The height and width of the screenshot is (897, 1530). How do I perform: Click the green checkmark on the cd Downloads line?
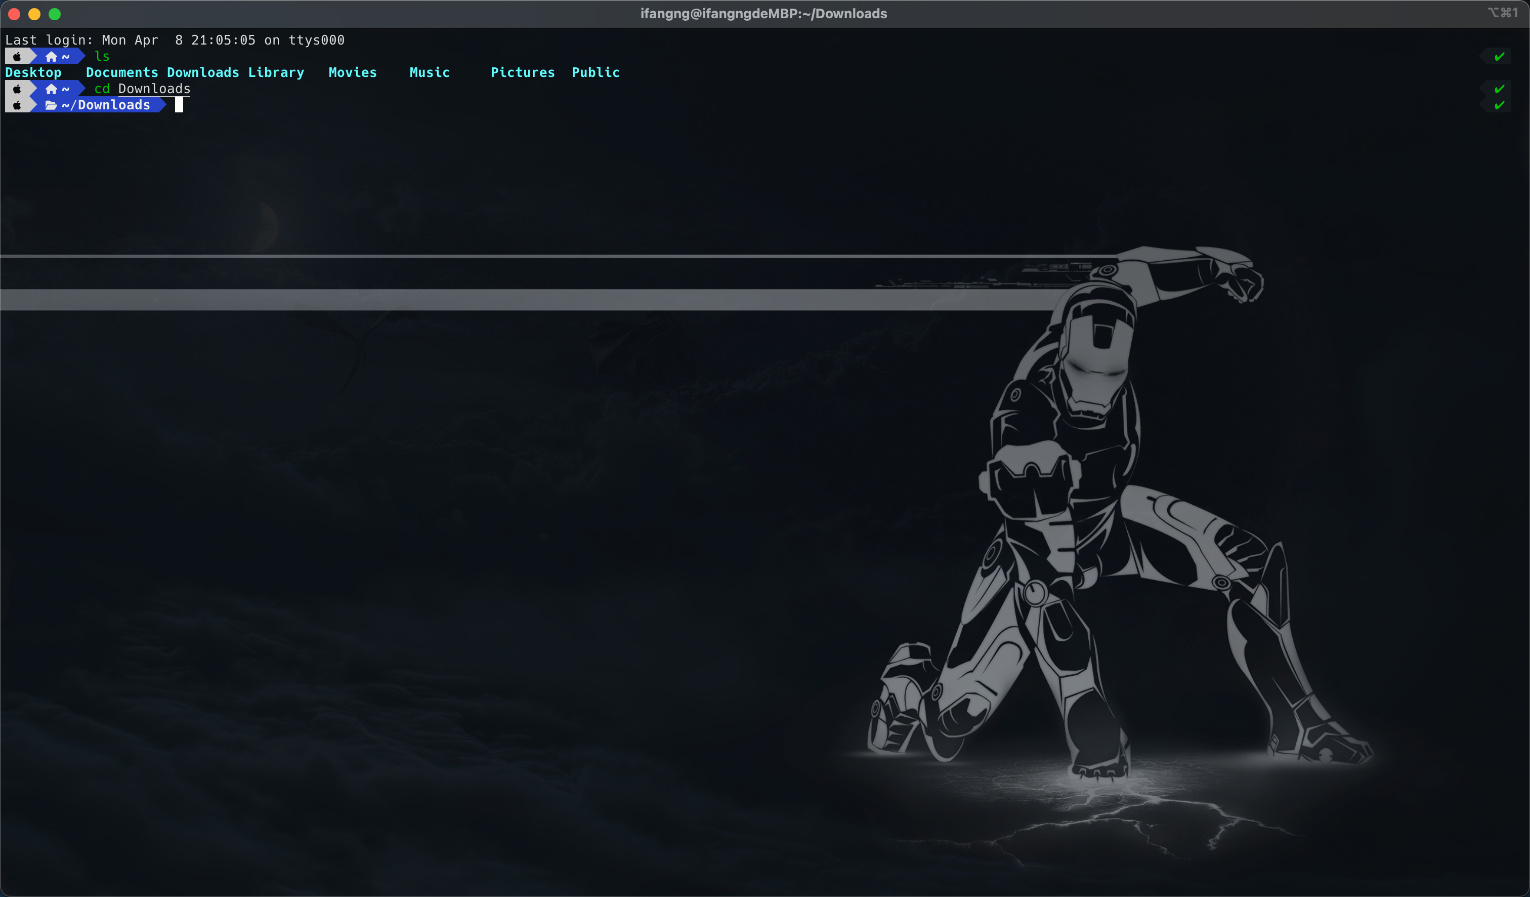[x=1499, y=89]
